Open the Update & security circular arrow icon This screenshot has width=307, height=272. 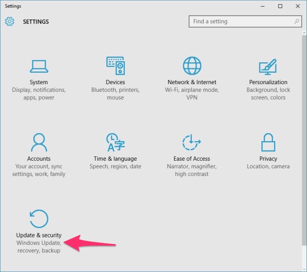point(39,219)
